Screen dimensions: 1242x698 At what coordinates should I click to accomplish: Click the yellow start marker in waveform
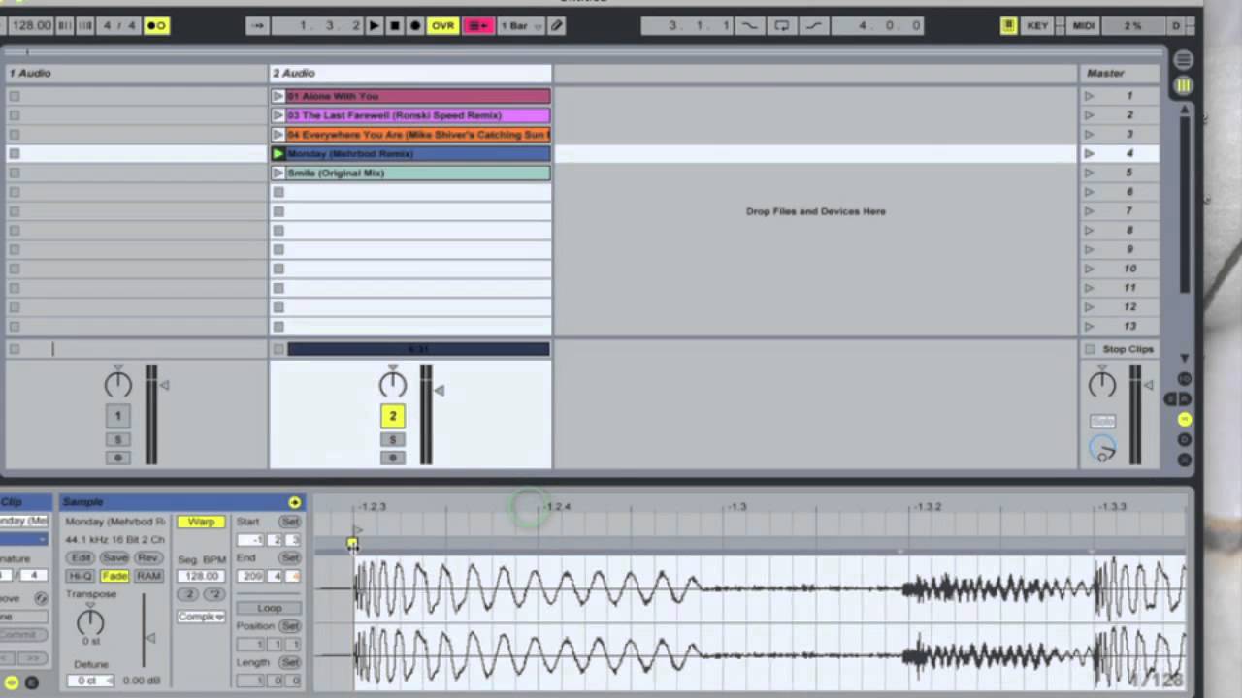[352, 544]
